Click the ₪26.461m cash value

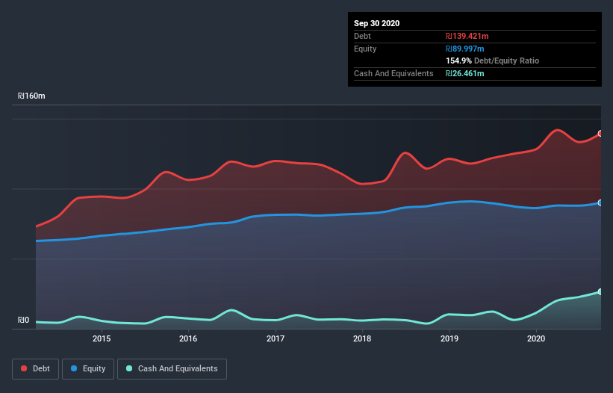tap(465, 73)
